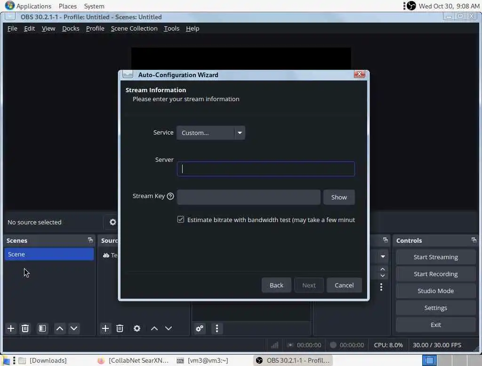Screen dimensions: 482x366
Task: Open the Edit menu
Action: 30,29
